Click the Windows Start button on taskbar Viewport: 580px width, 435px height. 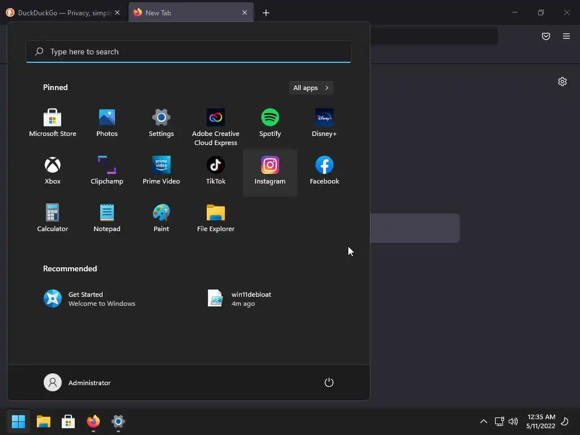18,421
